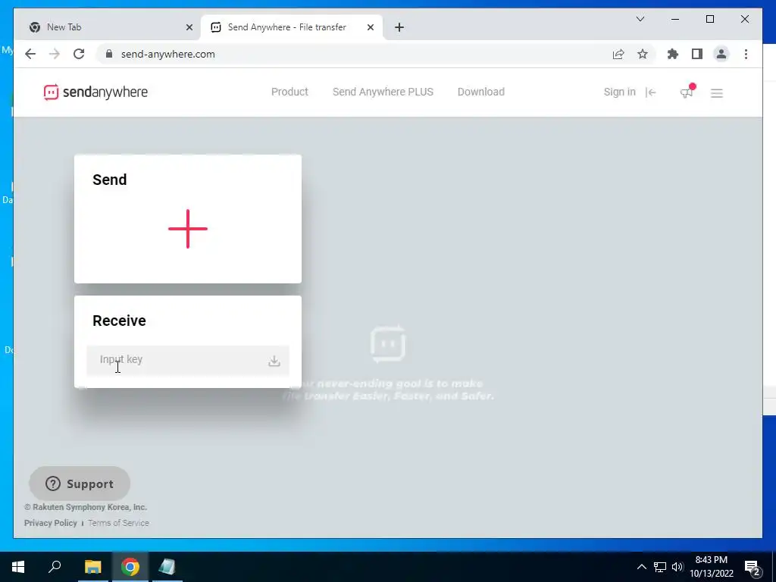This screenshot has width=776, height=582.
Task: Go to the Download page
Action: coord(481,92)
